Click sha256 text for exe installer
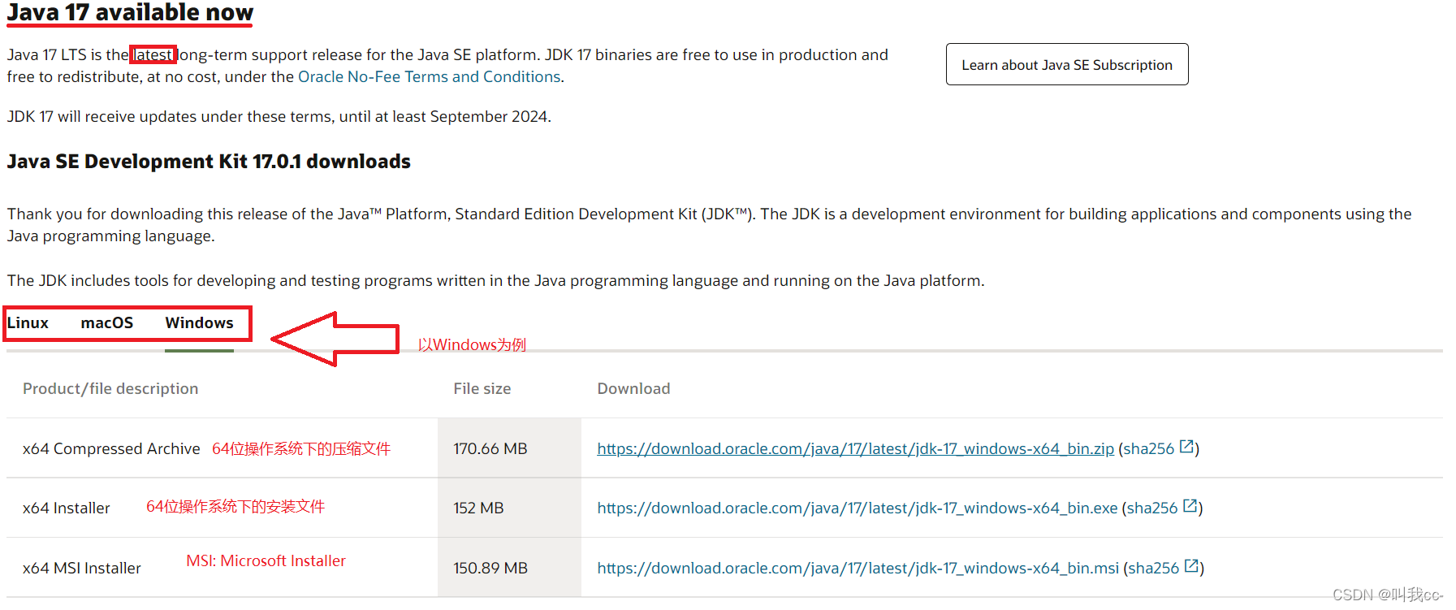Image resolution: width=1456 pixels, height=610 pixels. [1152, 508]
